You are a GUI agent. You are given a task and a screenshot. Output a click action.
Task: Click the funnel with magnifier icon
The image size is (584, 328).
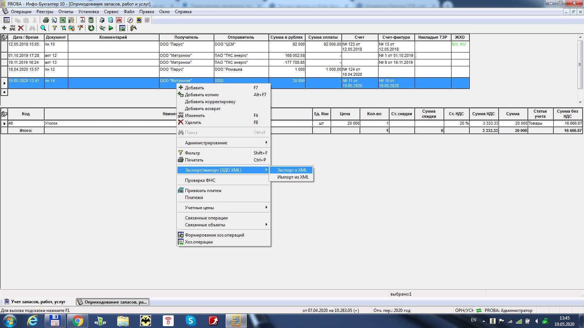[63, 28]
